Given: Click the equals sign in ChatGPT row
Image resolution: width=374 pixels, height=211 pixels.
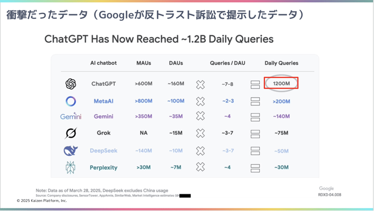Looking at the screenshot, I should pos(255,85).
